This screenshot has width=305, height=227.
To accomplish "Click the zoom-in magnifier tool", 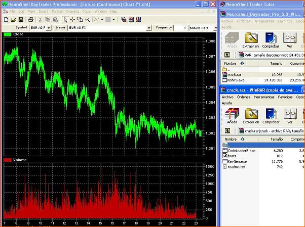I will pyautogui.click(x=80, y=19).
